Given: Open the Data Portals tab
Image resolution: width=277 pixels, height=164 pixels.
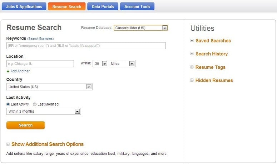Looking at the screenshot, I should [103, 6].
